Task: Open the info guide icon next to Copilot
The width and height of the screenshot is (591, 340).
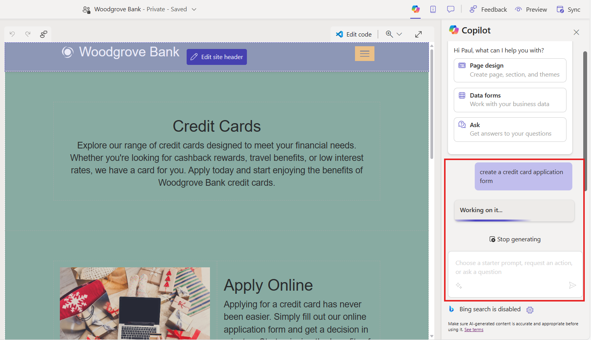Action: point(433,9)
